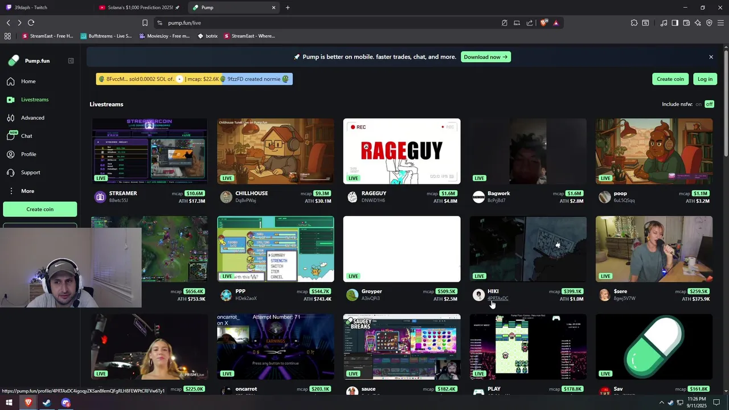Reload the current page
This screenshot has height=410, width=729.
pos(31,23)
